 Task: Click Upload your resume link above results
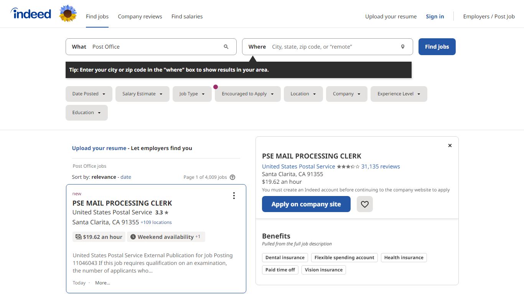click(x=99, y=148)
